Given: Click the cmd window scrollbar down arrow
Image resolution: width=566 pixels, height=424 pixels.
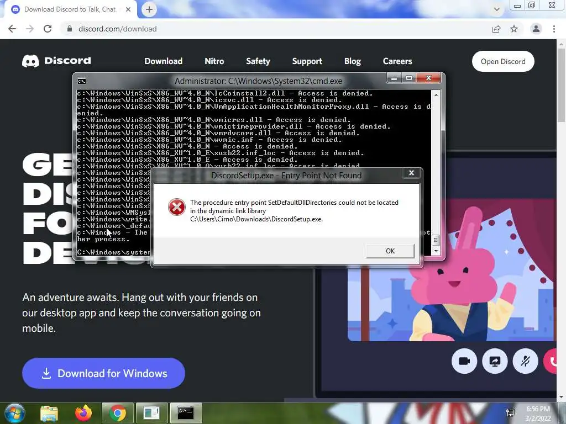Looking at the screenshot, I should (x=436, y=251).
